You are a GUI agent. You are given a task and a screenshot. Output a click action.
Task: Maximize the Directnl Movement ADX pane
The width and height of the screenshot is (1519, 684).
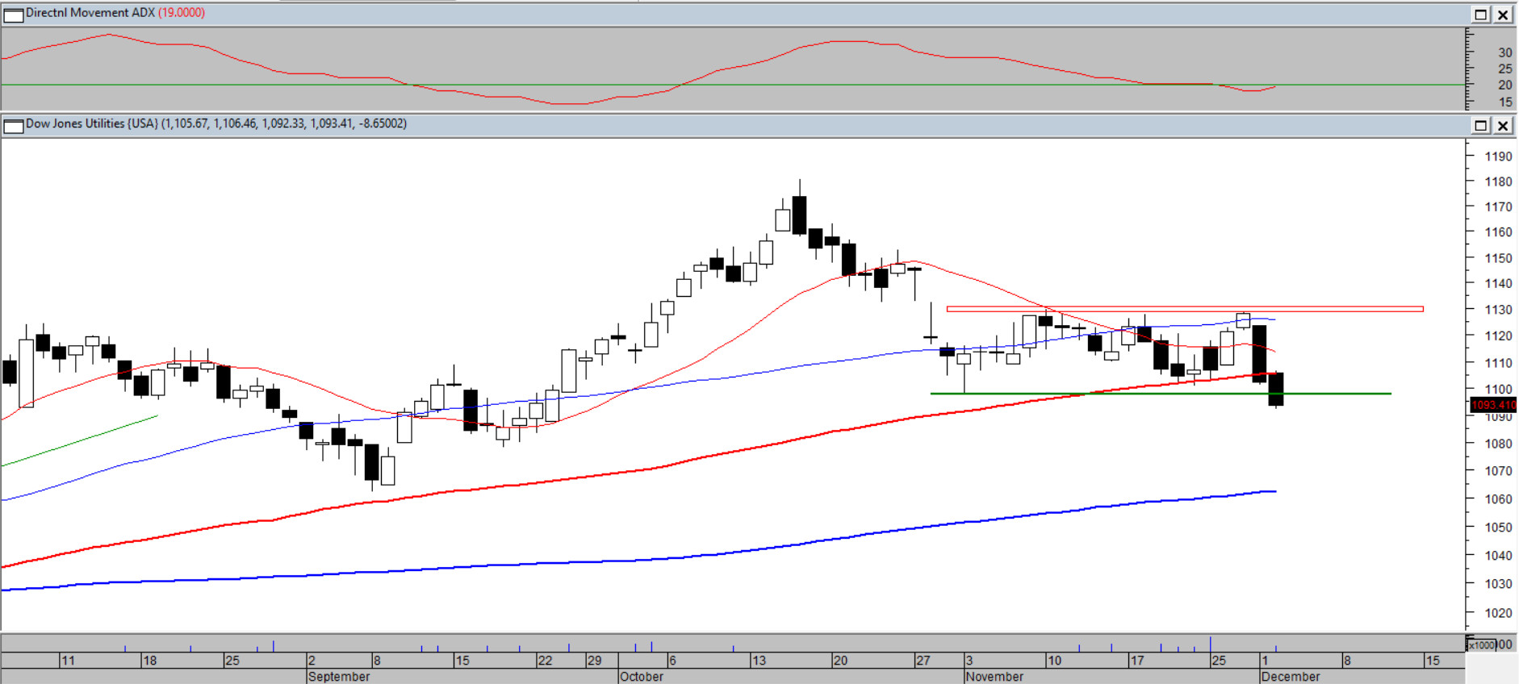[1481, 15]
